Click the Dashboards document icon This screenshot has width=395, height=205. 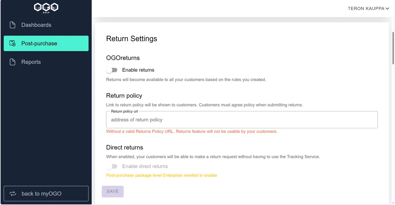tap(12, 25)
